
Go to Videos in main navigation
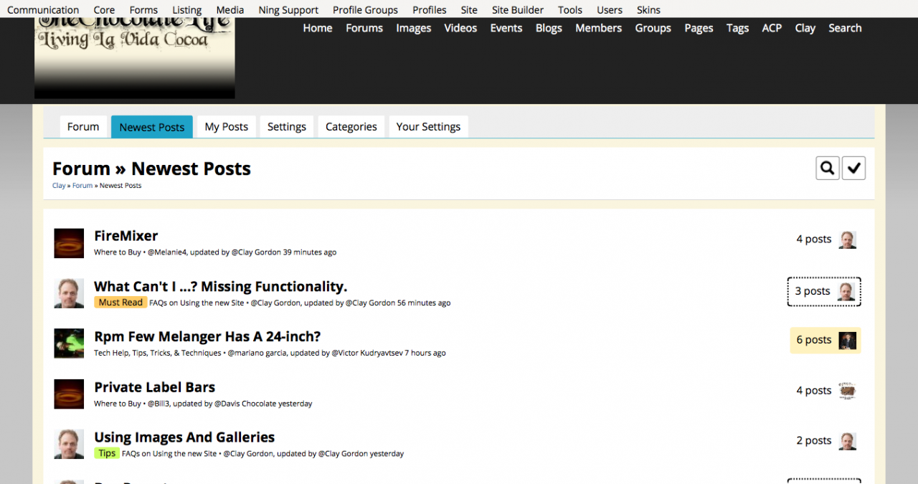[460, 28]
